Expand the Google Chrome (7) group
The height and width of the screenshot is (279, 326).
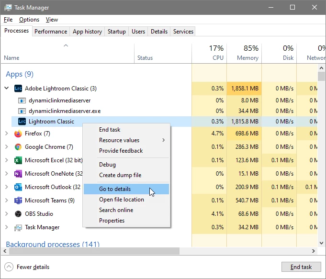7,147
